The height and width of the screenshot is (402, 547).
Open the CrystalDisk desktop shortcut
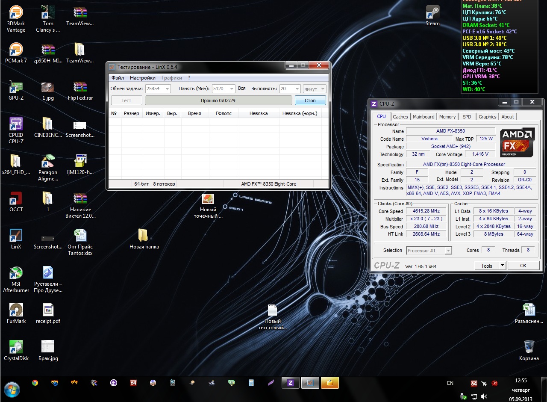(x=16, y=347)
